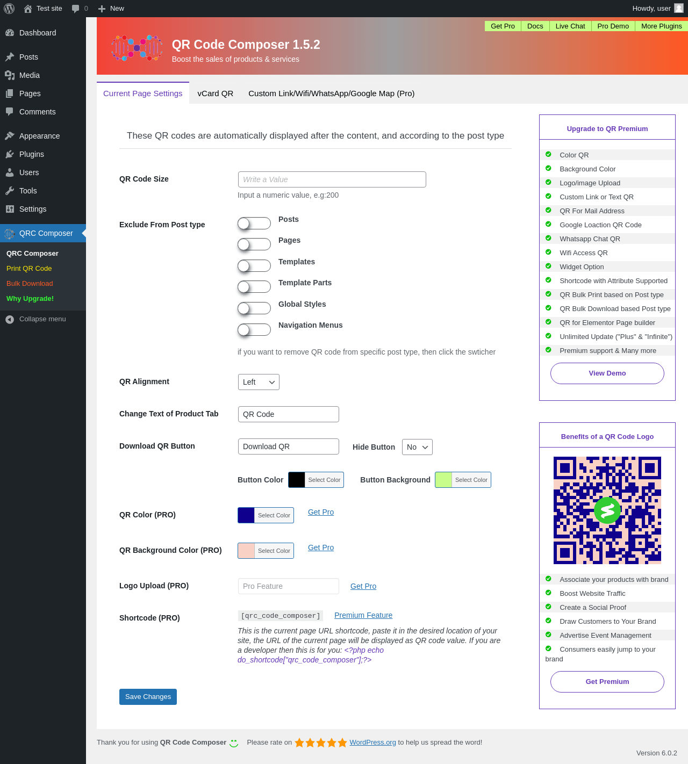Toggle the Template Parts exclude switch
The width and height of the screenshot is (688, 764).
254,287
